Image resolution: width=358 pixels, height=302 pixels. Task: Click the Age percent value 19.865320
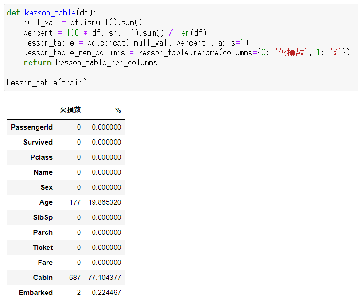tap(105, 202)
